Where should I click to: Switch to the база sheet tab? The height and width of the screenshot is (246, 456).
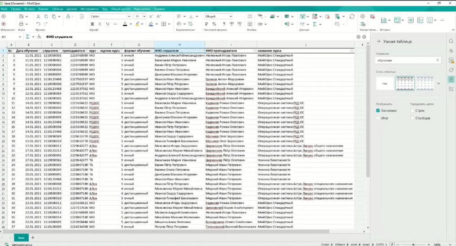[21, 237]
